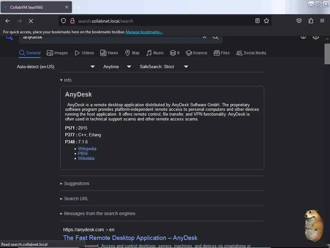This screenshot has width=330, height=248.
Task: Stop page loading with the X button
Action: tap(31, 21)
